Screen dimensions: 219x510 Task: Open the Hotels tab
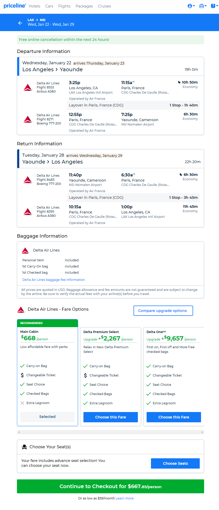click(34, 6)
